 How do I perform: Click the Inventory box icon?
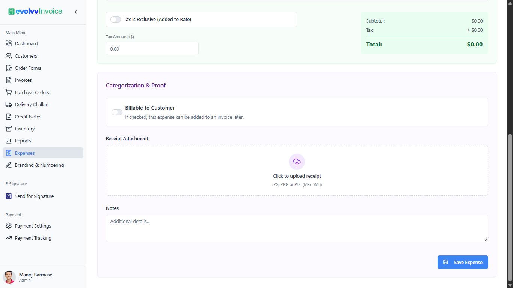(9, 129)
